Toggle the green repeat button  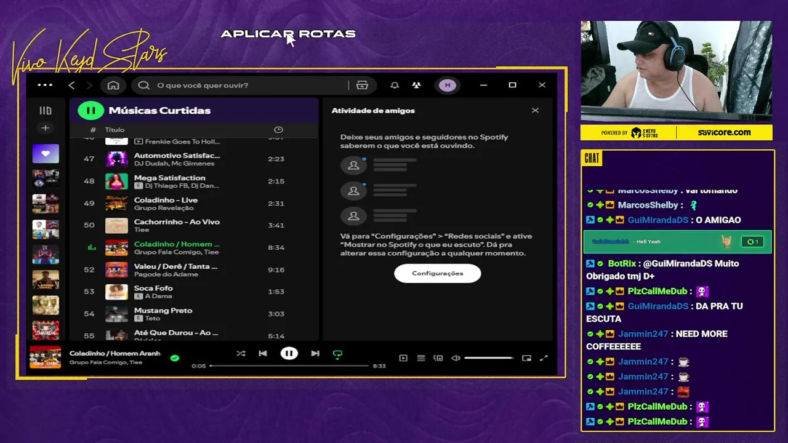pyautogui.click(x=337, y=354)
